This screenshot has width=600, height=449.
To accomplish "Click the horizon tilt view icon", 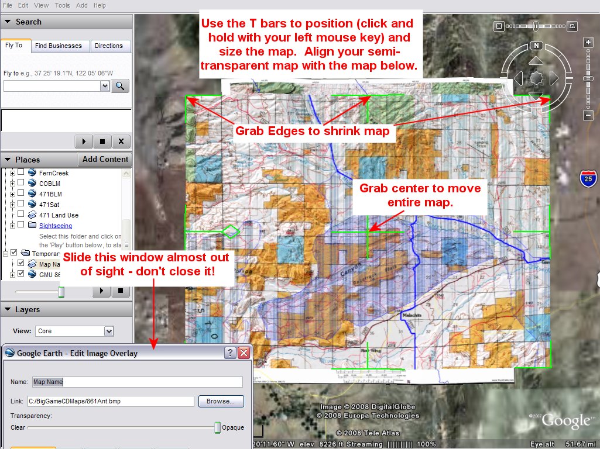I will 572,26.
